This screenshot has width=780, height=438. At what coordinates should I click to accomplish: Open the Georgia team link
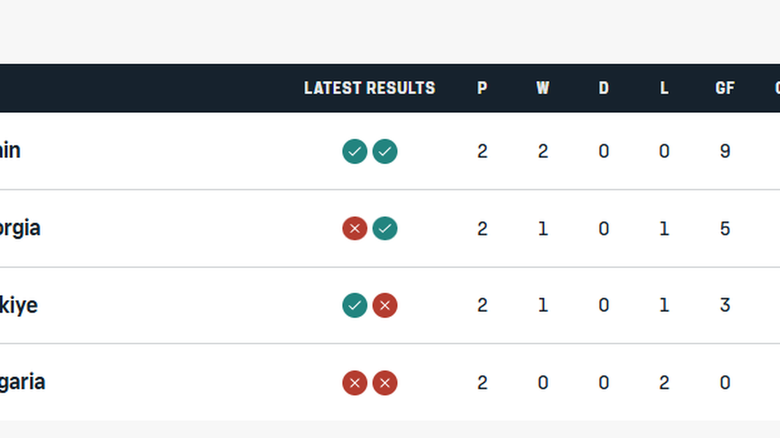click(19, 228)
